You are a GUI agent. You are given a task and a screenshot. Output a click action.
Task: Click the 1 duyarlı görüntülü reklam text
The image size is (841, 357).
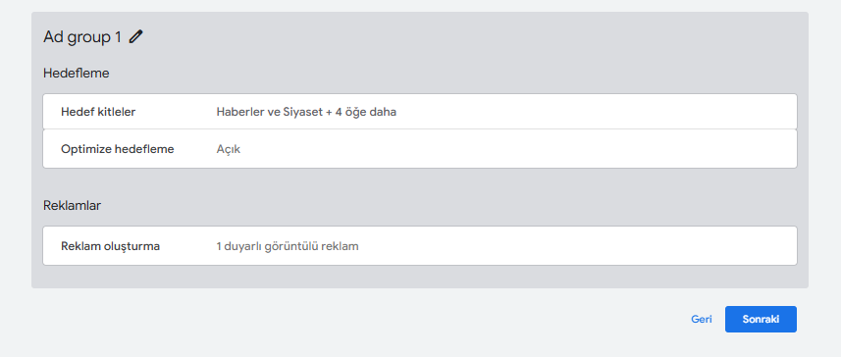coord(288,246)
